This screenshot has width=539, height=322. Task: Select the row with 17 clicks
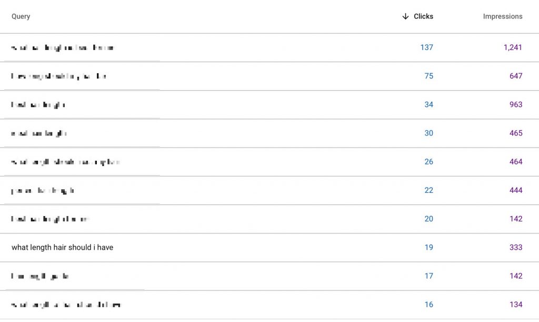pos(269,276)
